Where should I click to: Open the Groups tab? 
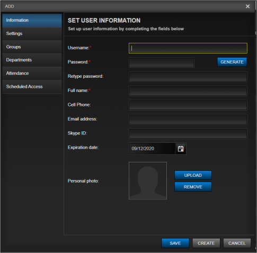(x=32, y=47)
